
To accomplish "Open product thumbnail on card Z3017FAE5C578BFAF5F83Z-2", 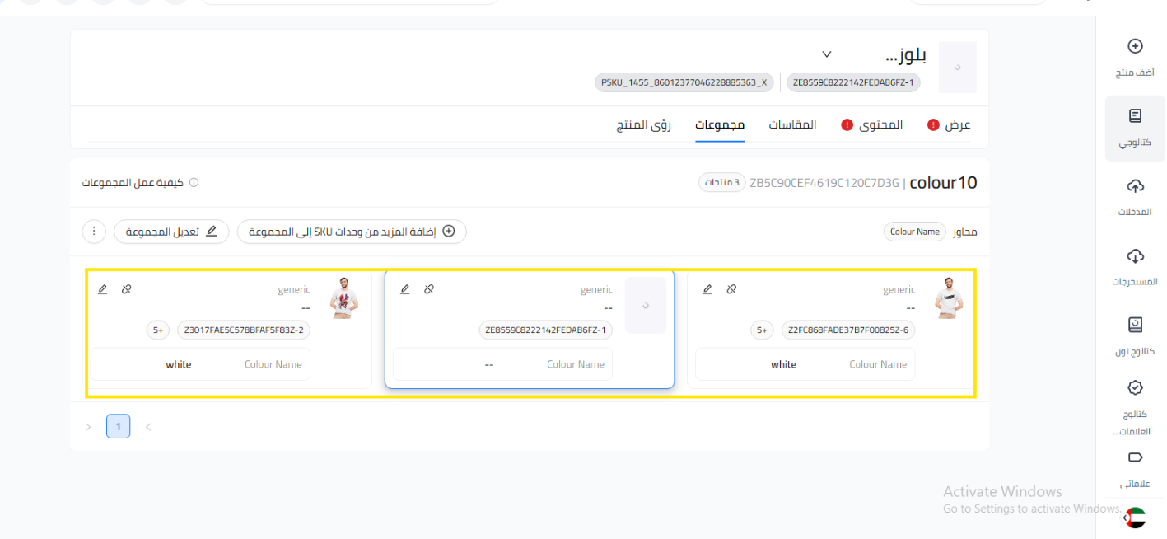I will tap(344, 298).
